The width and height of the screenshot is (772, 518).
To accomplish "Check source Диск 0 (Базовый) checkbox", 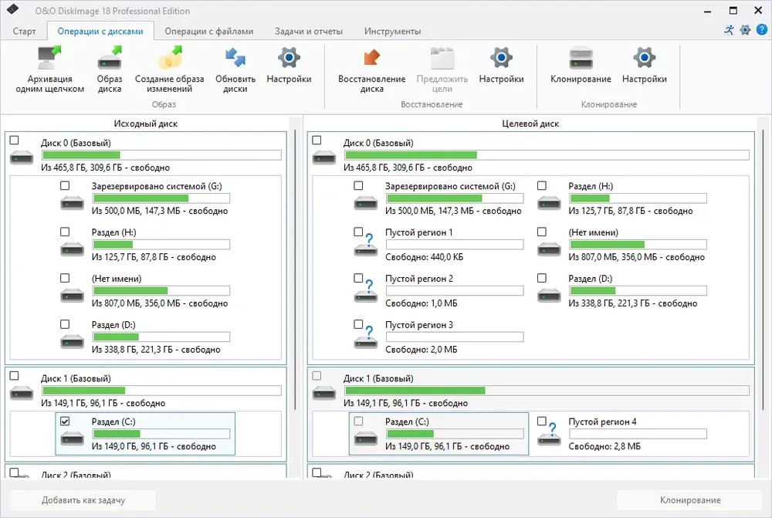I will 14,141.
